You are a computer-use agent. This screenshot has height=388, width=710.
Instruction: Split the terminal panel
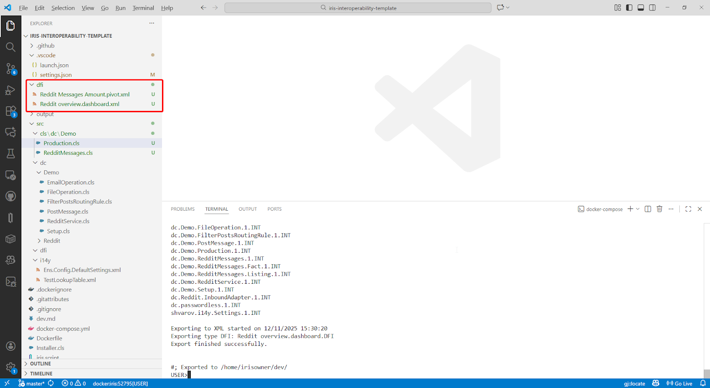point(648,209)
